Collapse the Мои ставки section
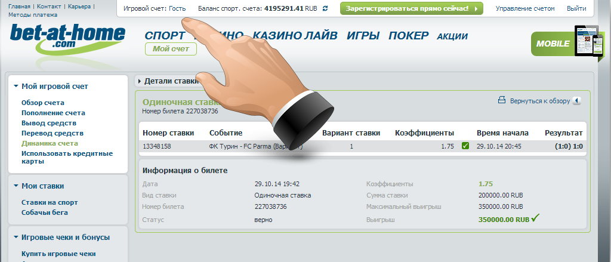This screenshot has height=262, width=611. [x=16, y=186]
